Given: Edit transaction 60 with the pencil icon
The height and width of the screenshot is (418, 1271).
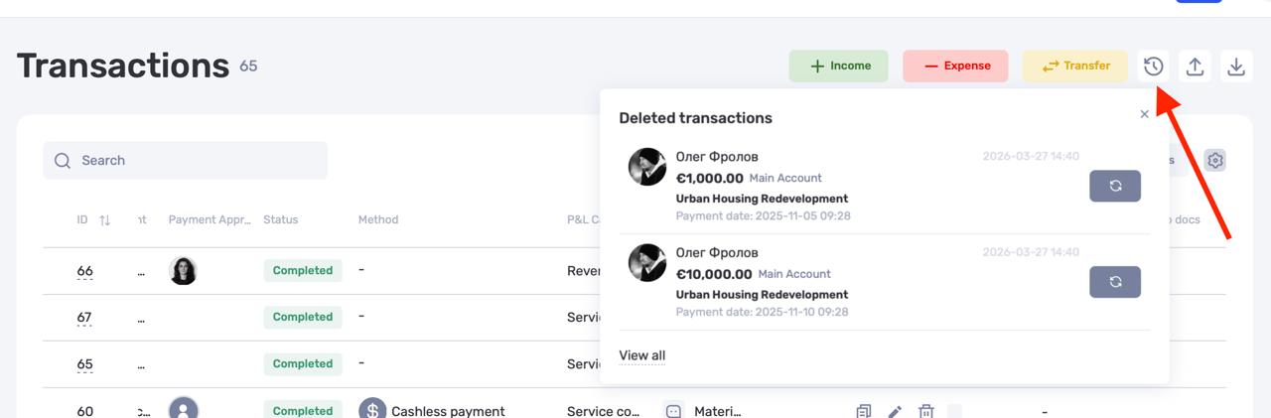Looking at the screenshot, I should click(895, 411).
